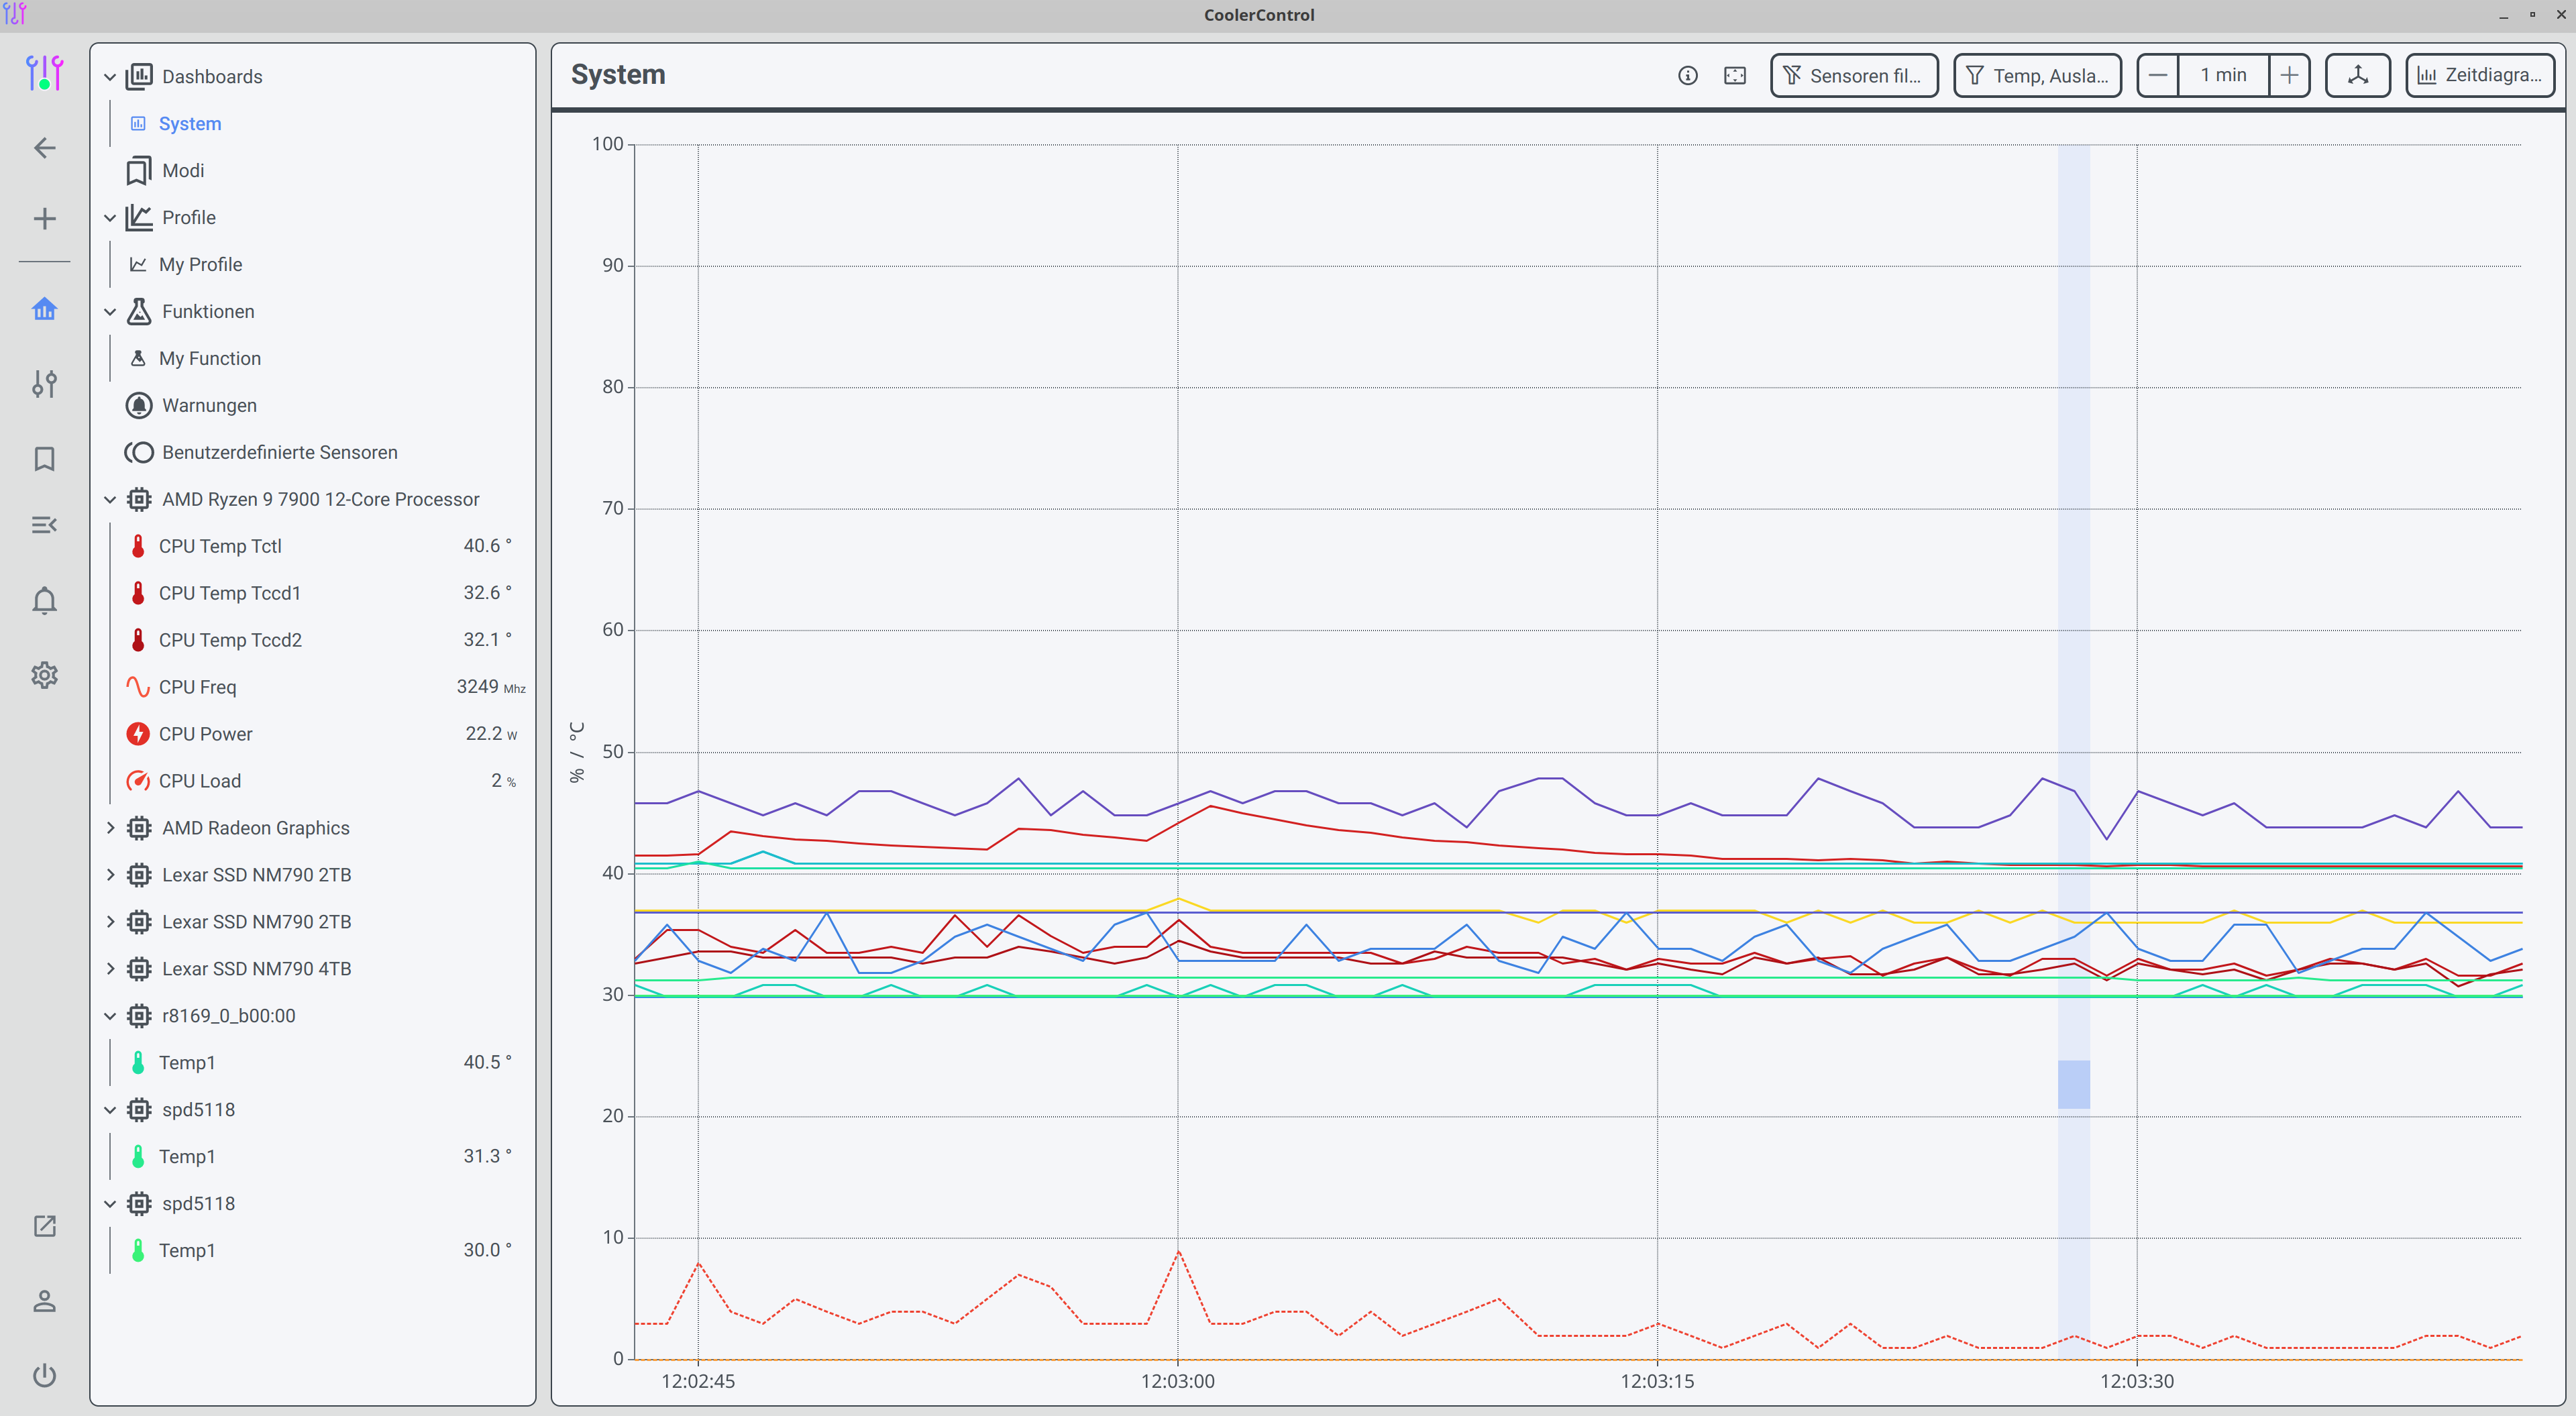Viewport: 2576px width, 1416px height.
Task: Select the System dashboard entry
Action: tap(189, 123)
